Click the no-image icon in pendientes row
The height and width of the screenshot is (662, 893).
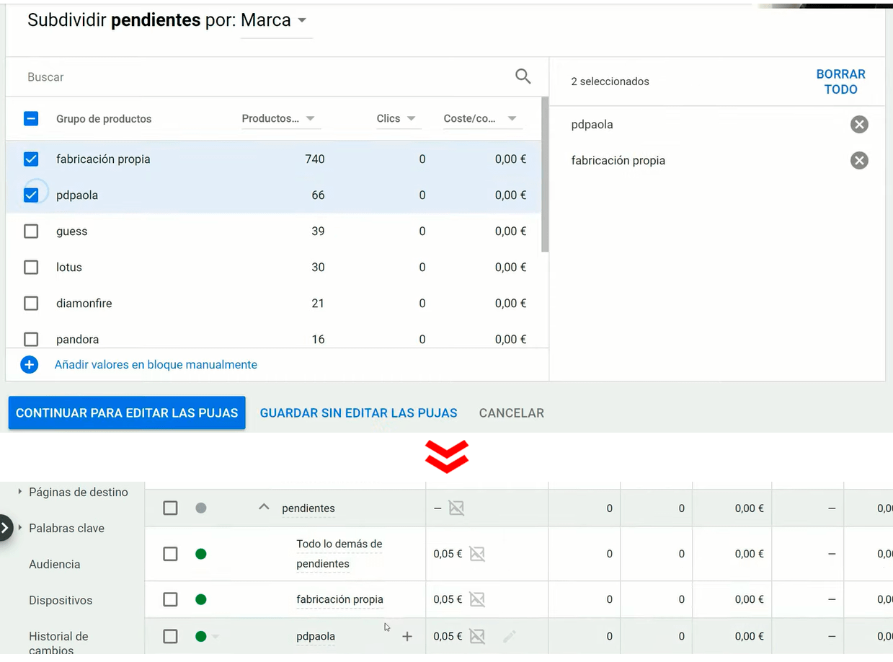pyautogui.click(x=456, y=508)
